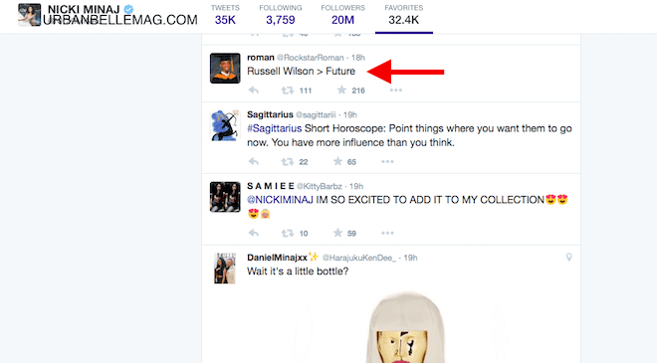Open roman's profile avatar thumbnail
Screen dimensions: 657x363
tap(225, 69)
